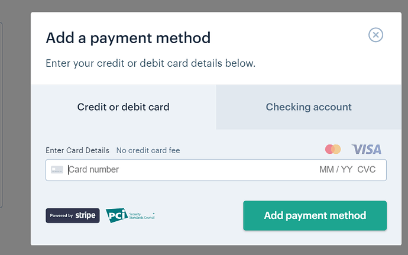
Task: Click the credit or debit card details subtitle
Action: pos(151,63)
